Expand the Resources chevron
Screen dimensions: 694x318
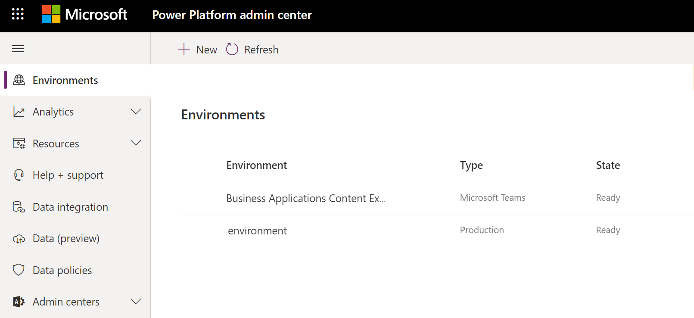(x=136, y=143)
